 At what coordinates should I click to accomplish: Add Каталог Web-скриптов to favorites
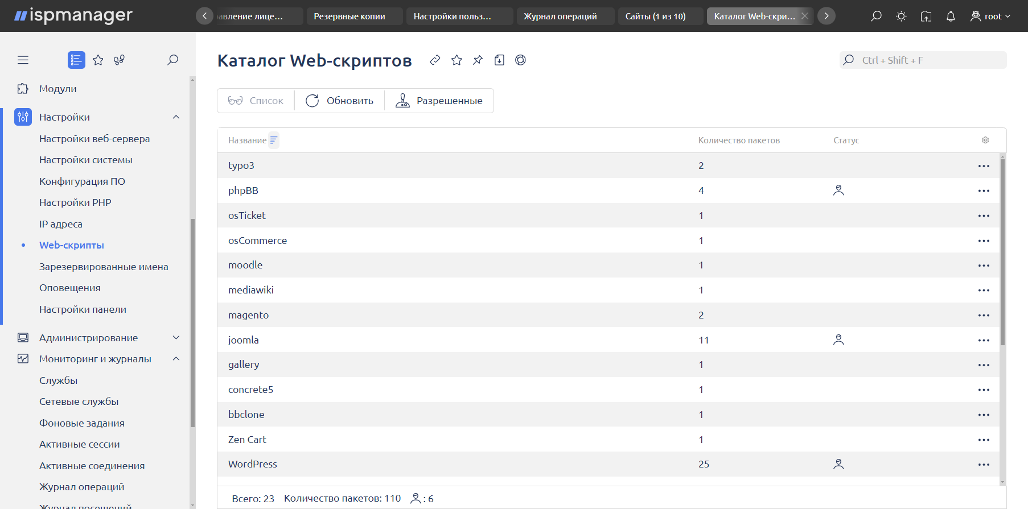457,60
